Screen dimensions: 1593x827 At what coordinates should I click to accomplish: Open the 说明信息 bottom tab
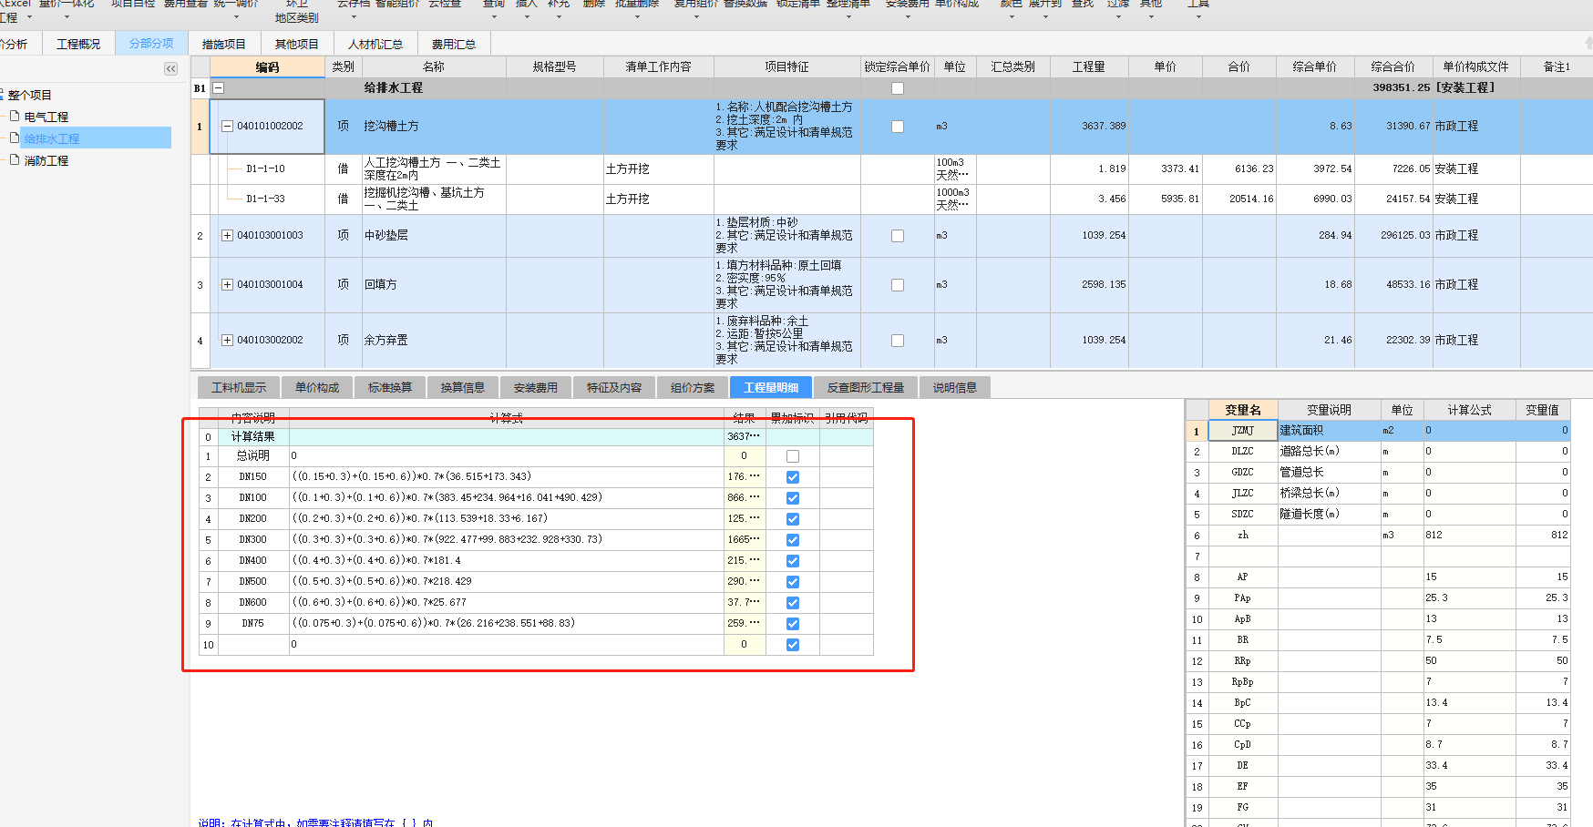(x=955, y=387)
